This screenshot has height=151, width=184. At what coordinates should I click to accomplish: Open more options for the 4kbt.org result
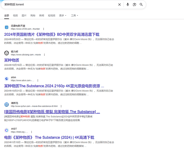pyautogui.click(x=31, y=132)
